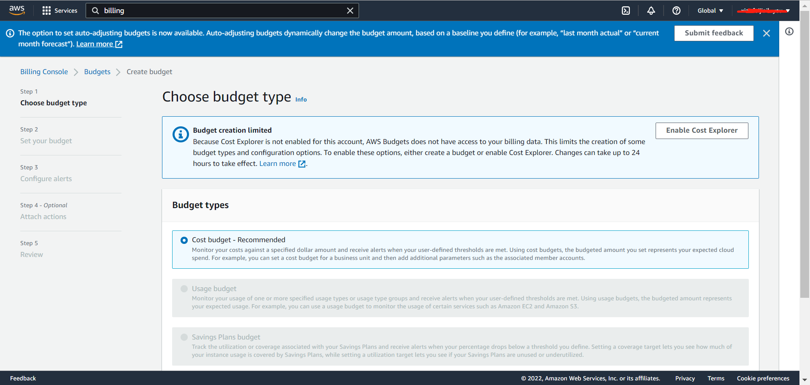Click the Budget creation limited info icon

[x=181, y=134]
